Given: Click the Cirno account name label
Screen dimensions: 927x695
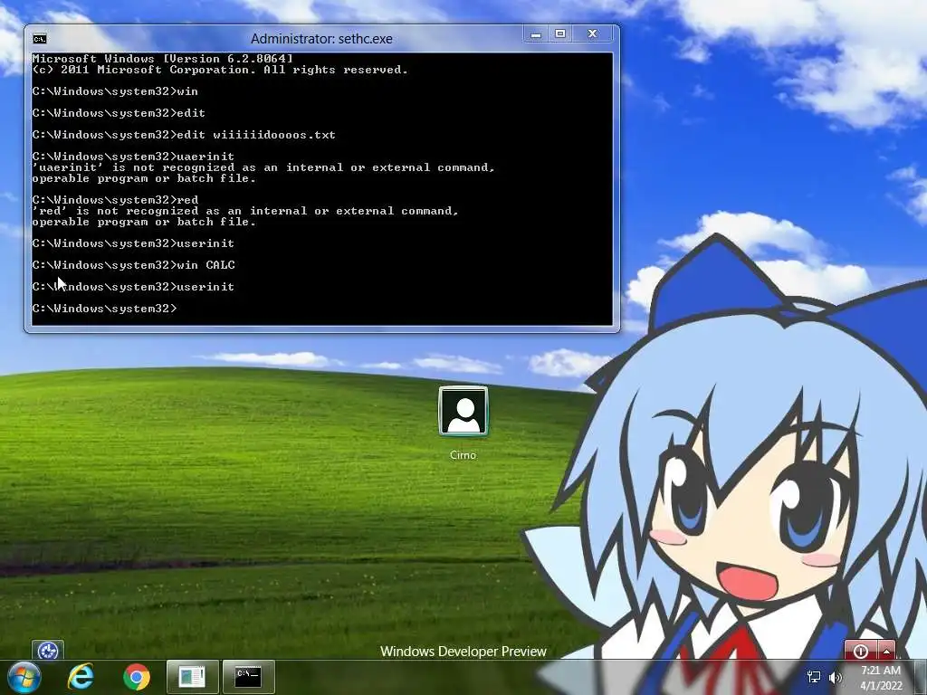Looking at the screenshot, I should (463, 455).
